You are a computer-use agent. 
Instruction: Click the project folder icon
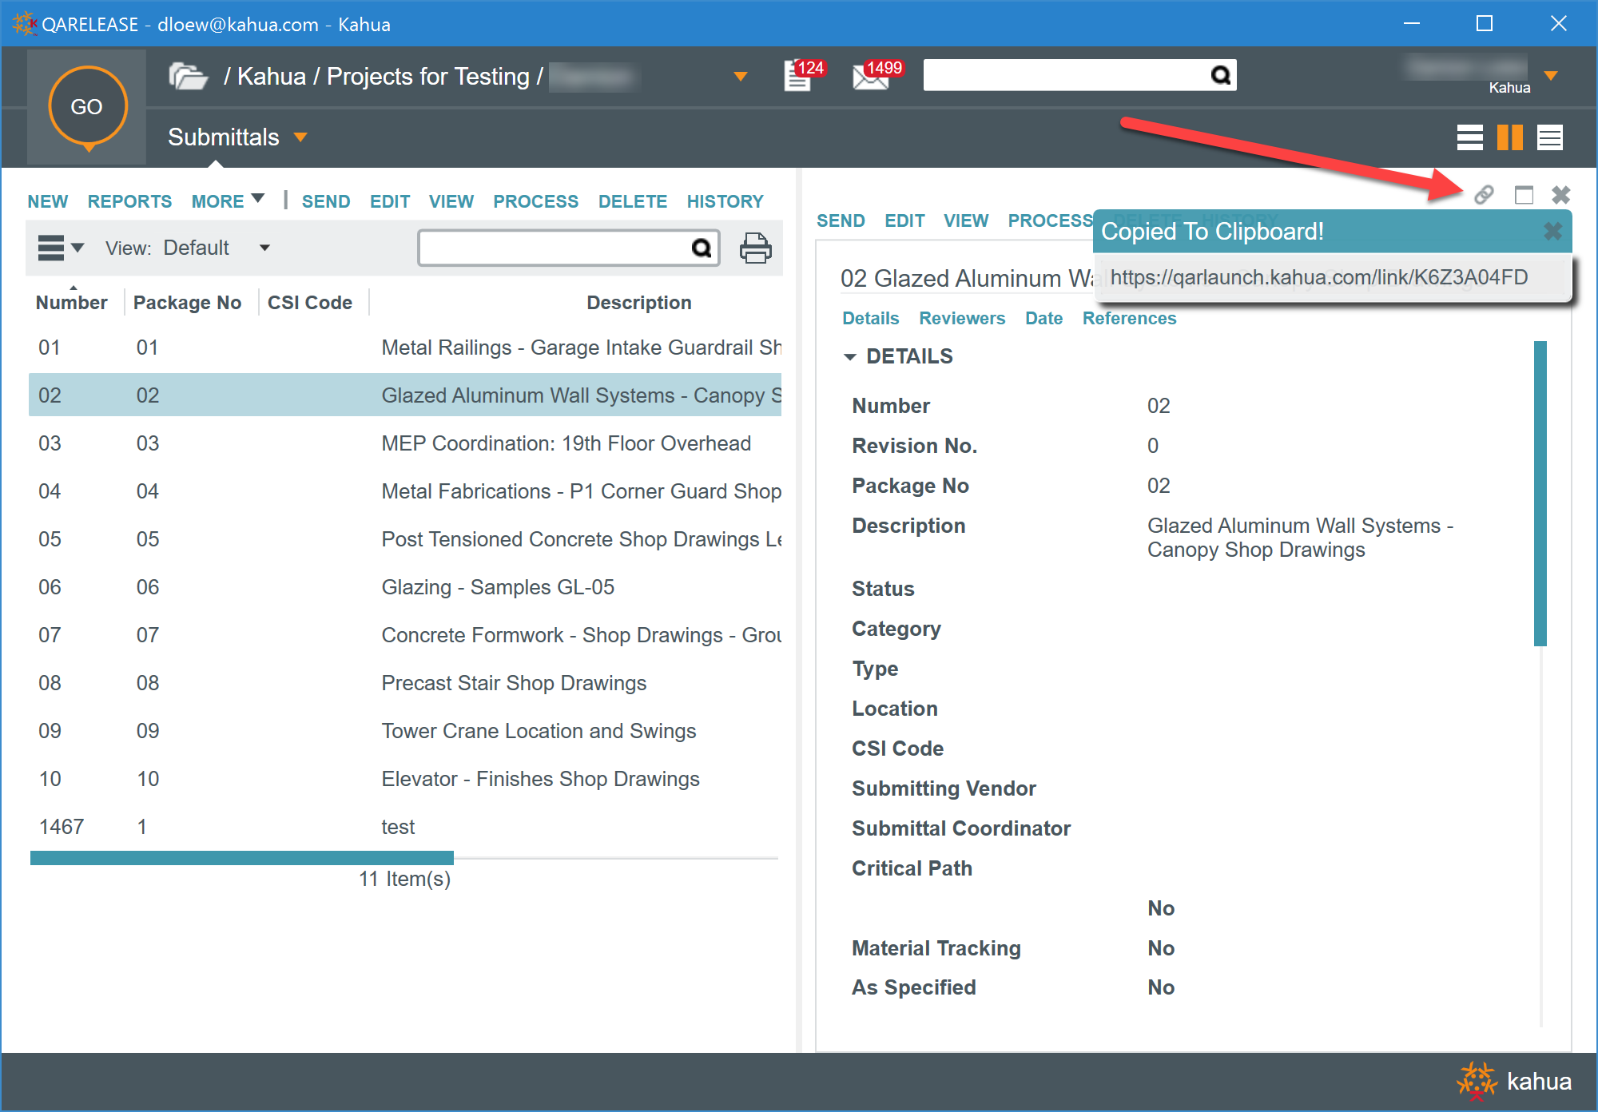[x=188, y=77]
